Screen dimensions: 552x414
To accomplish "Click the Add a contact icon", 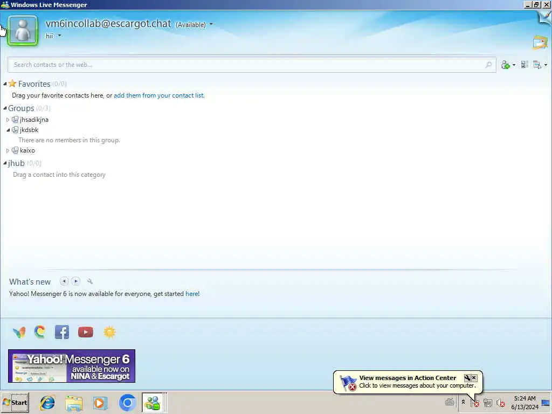I will [x=506, y=65].
